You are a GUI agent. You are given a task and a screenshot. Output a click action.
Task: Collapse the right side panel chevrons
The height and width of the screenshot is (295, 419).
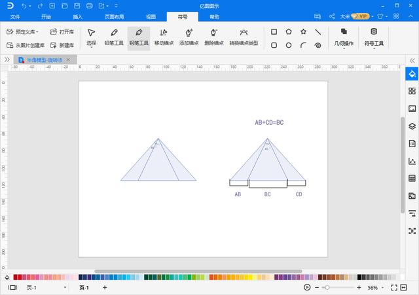412,60
